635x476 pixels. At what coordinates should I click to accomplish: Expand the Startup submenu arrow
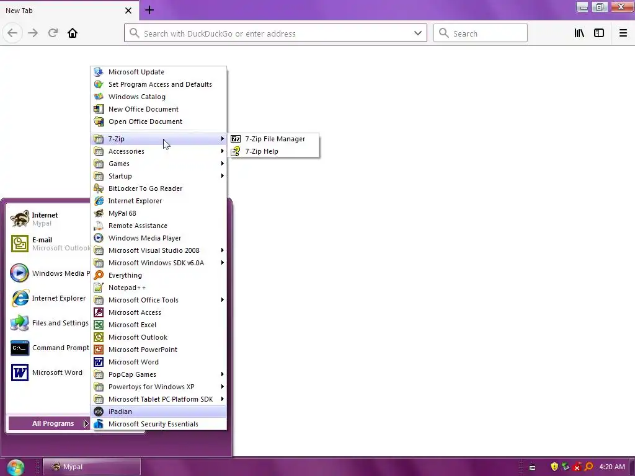tap(223, 176)
